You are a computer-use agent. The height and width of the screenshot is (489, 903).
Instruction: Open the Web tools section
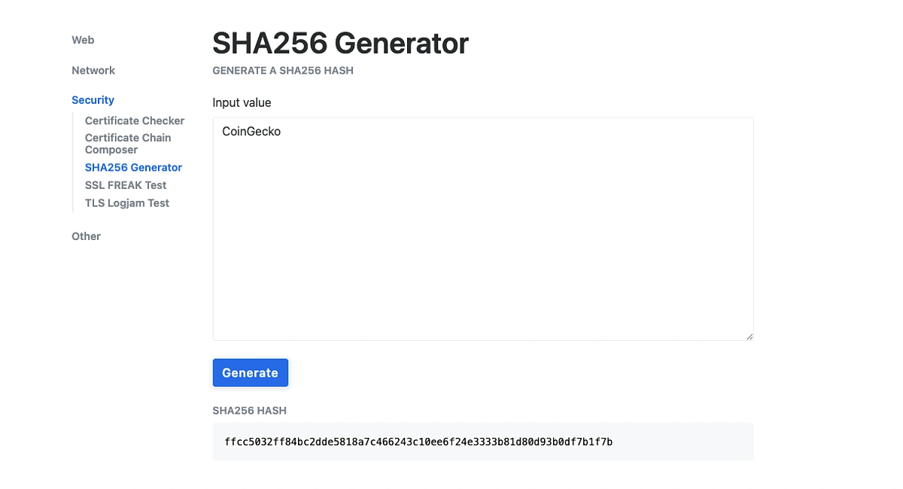tap(82, 40)
